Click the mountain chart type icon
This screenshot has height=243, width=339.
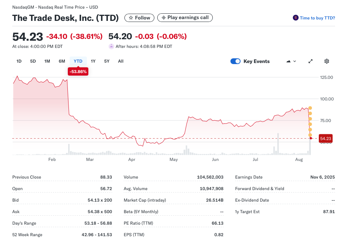tap(289, 61)
